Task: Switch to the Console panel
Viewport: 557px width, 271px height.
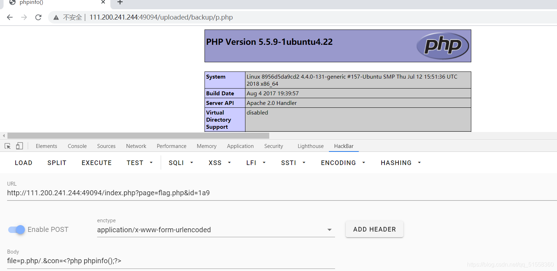Action: coord(77,146)
